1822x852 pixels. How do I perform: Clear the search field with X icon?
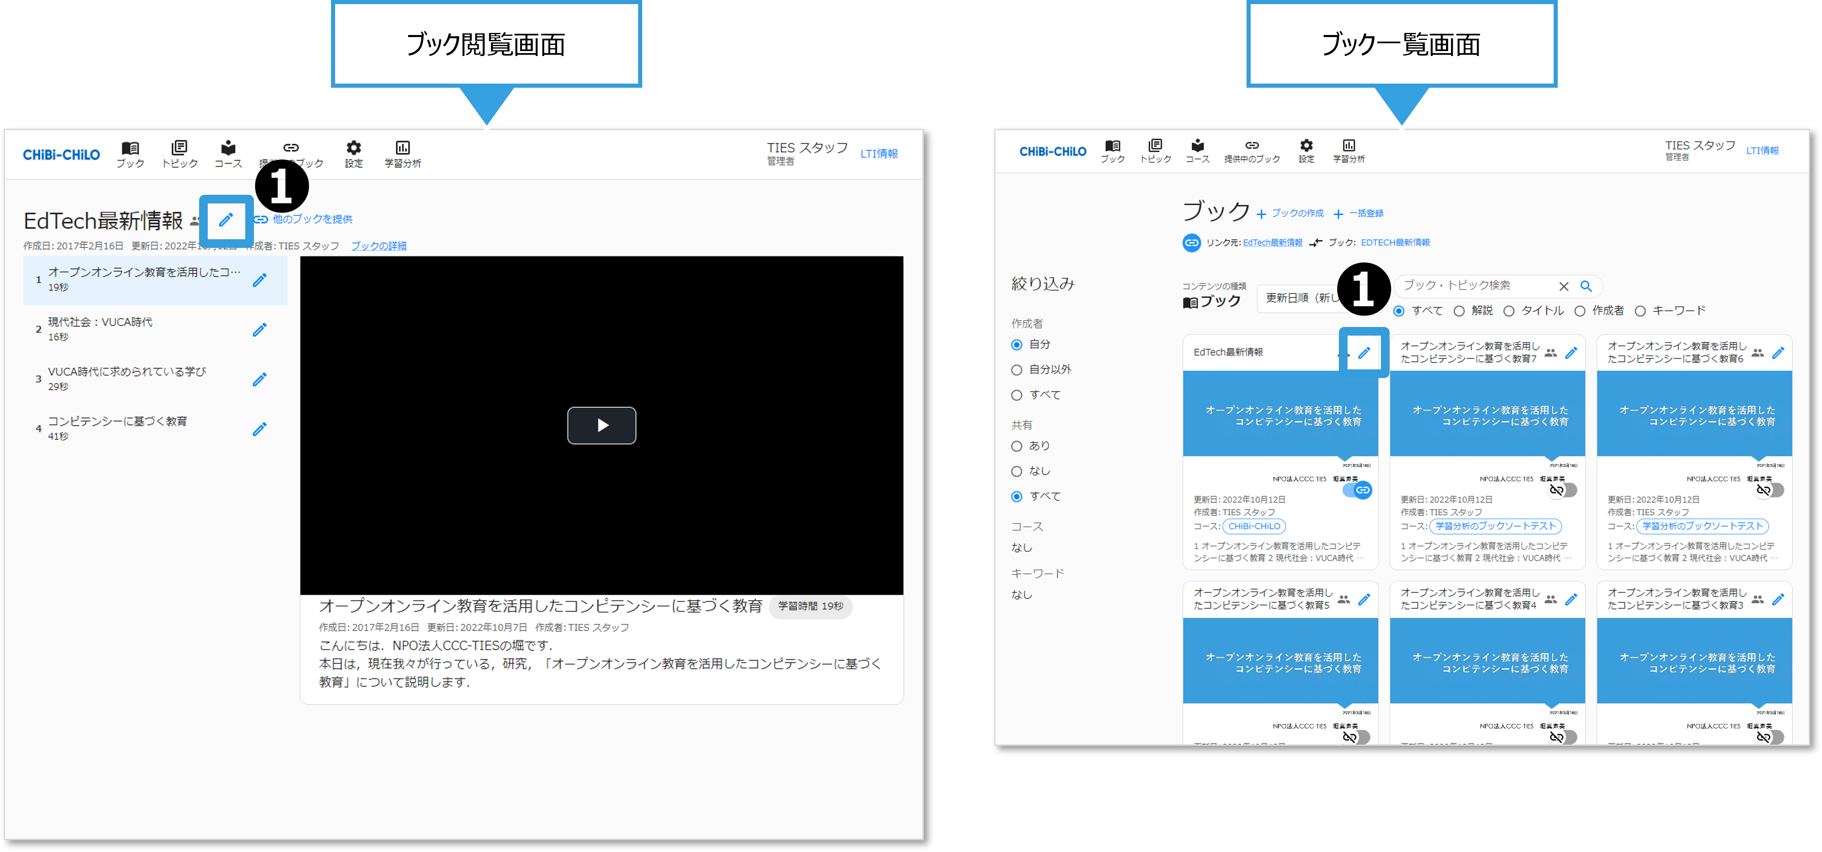[1564, 286]
